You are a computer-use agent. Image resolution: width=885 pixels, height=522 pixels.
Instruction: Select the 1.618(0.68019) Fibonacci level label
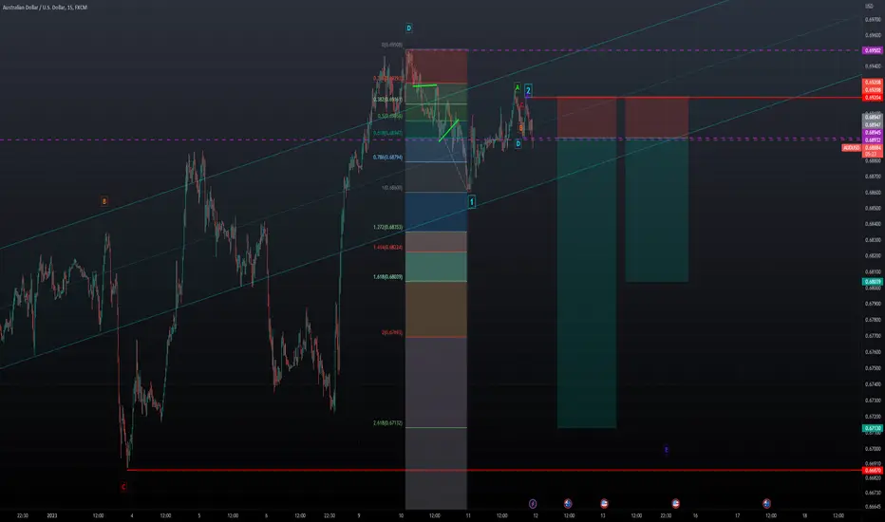(x=387, y=277)
